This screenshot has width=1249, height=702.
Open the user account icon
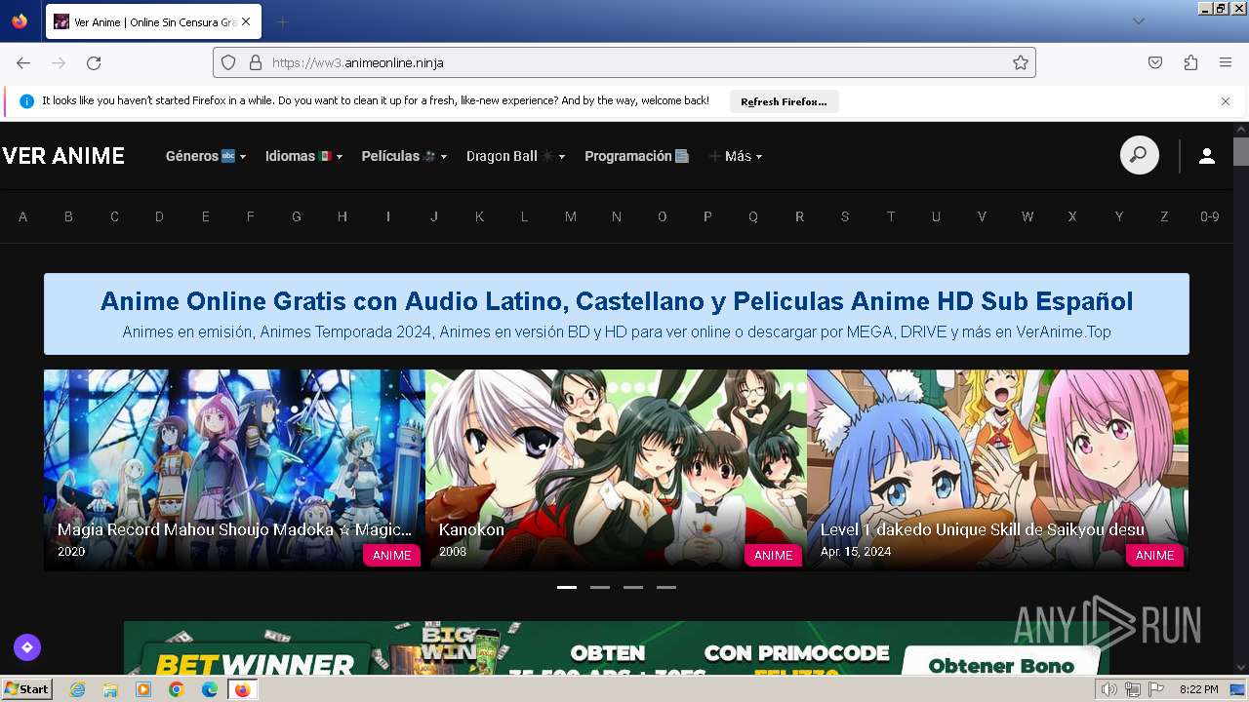click(1207, 156)
